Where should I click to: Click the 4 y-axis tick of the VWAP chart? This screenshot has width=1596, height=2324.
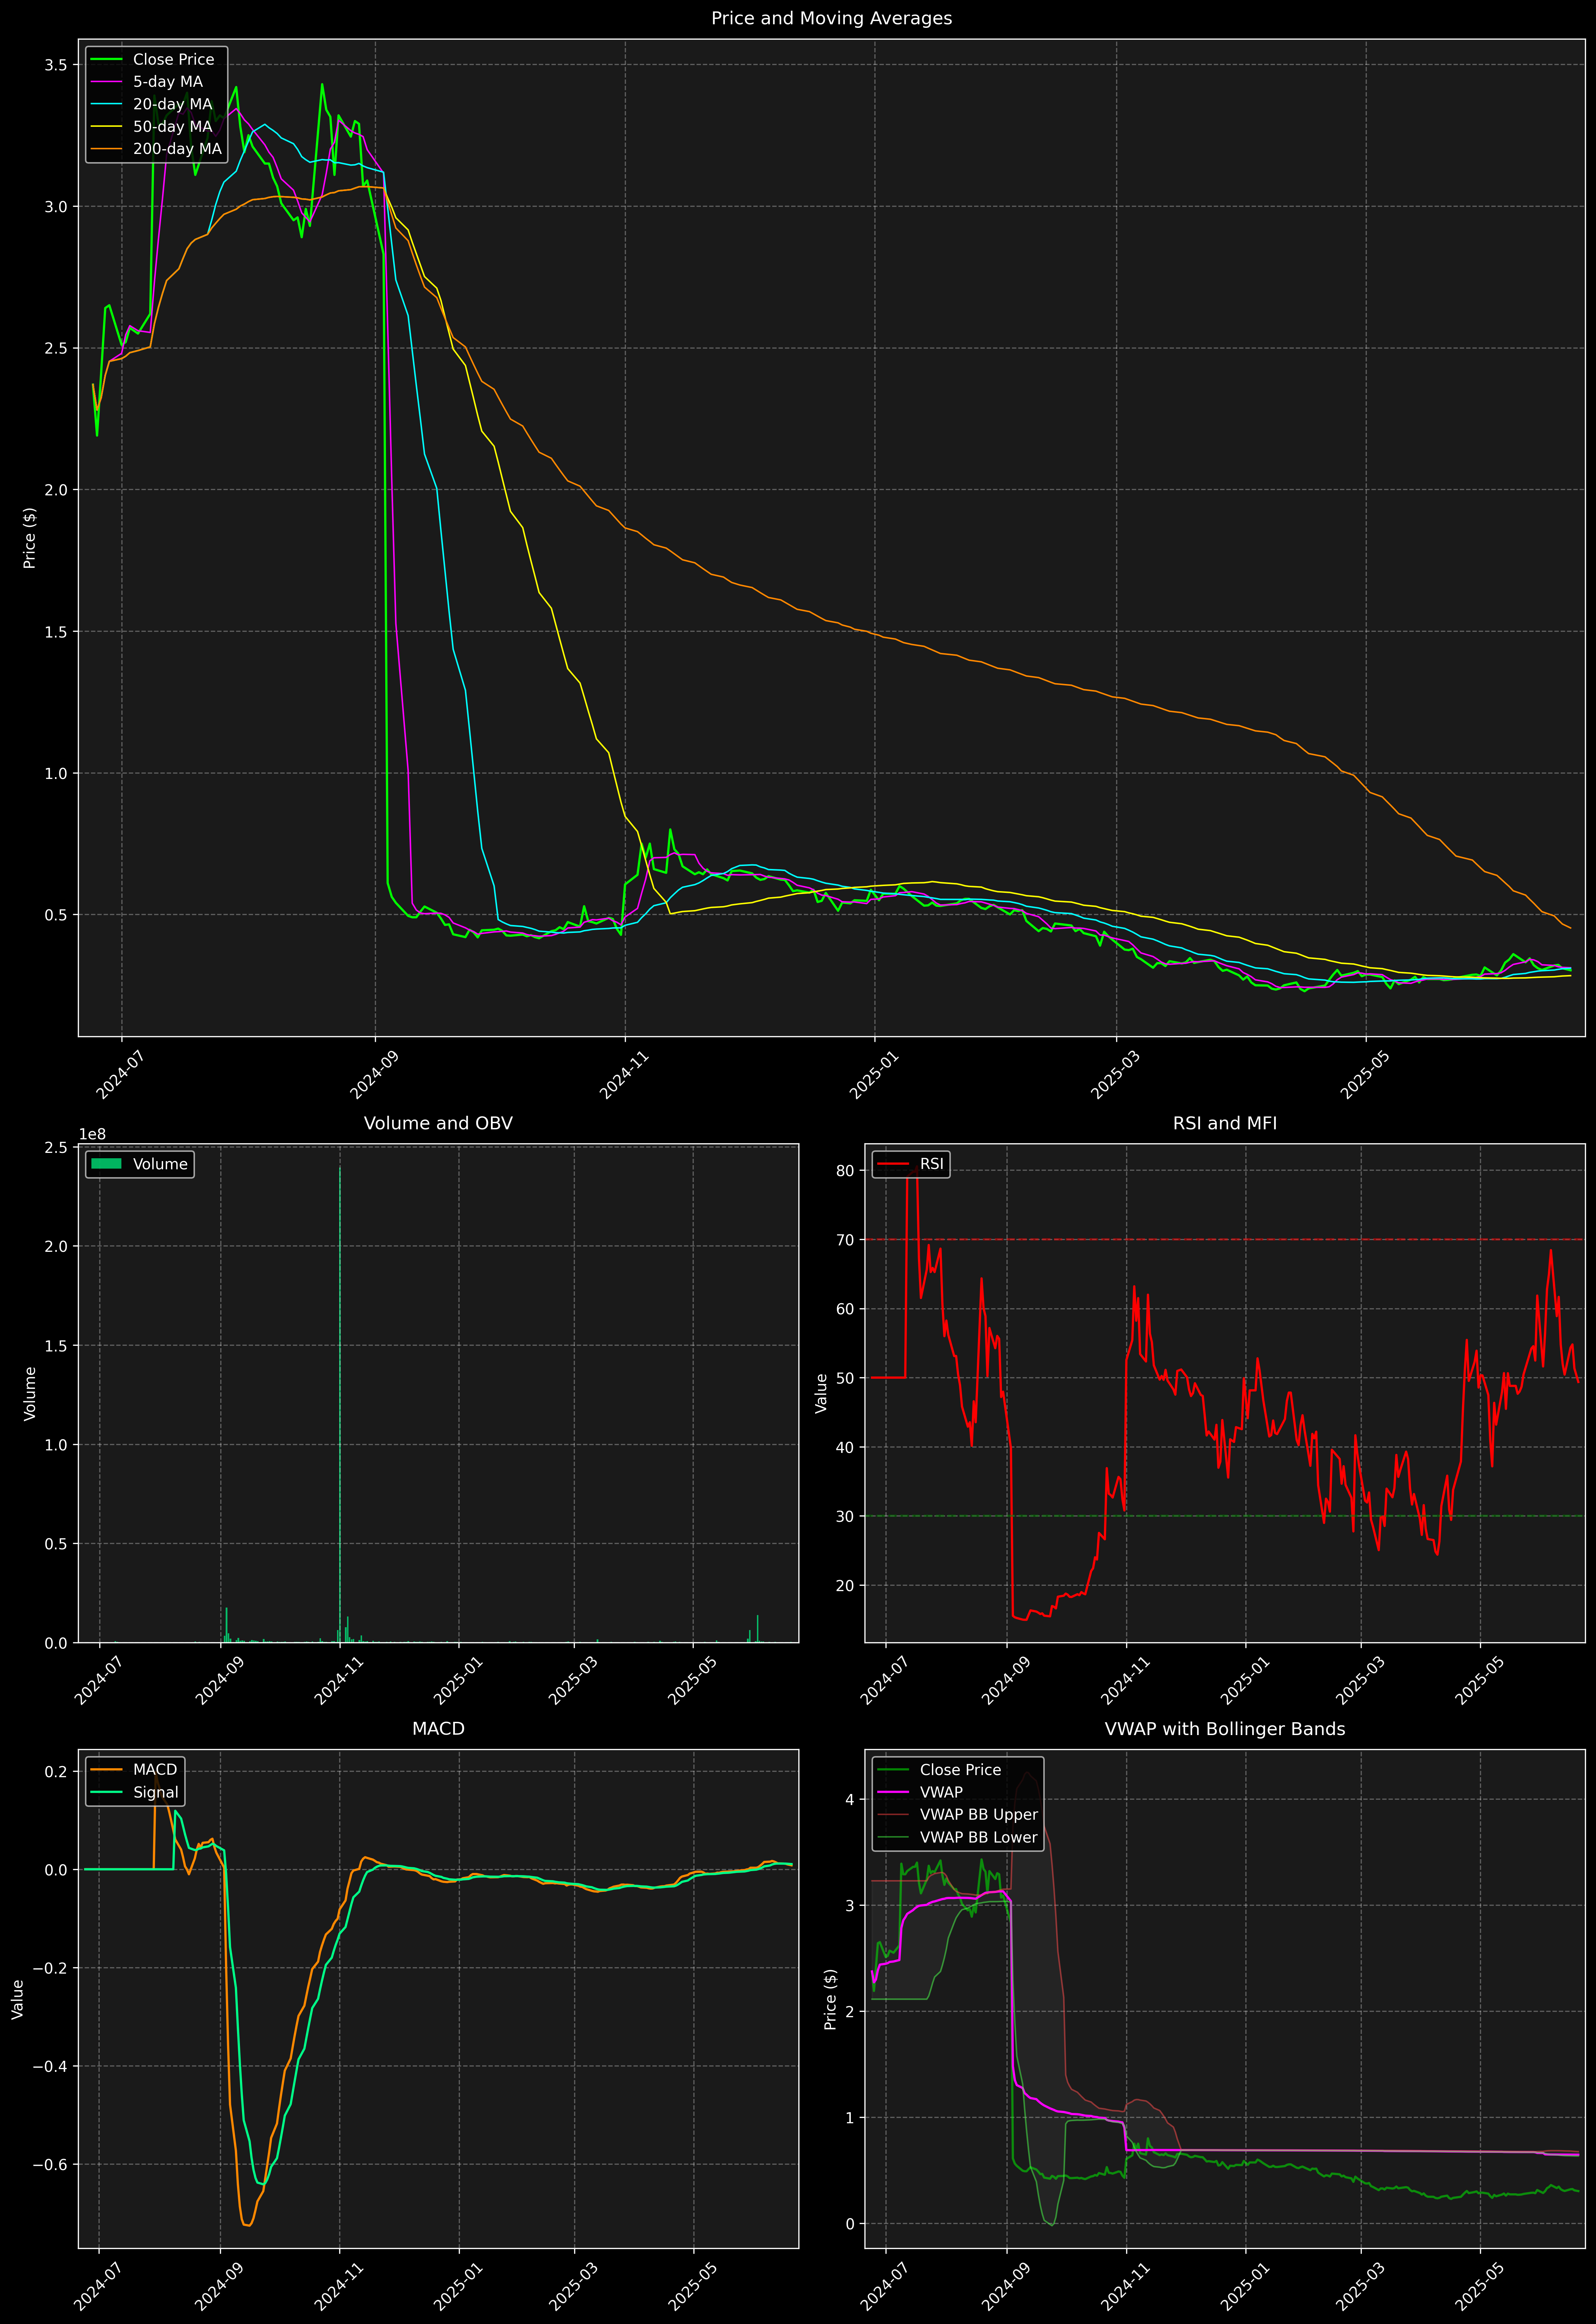click(850, 1800)
